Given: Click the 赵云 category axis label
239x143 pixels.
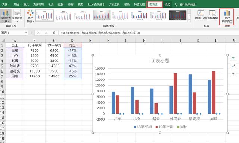Looking at the screenshot, I should (x=156, y=118).
